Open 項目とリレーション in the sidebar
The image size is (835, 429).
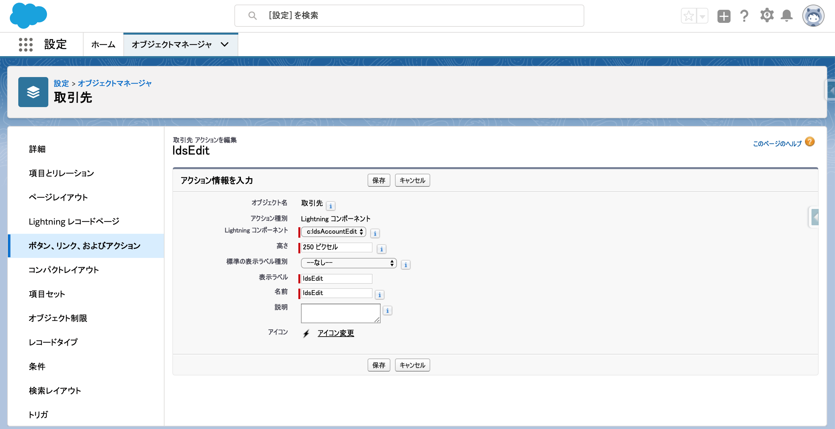point(86,173)
